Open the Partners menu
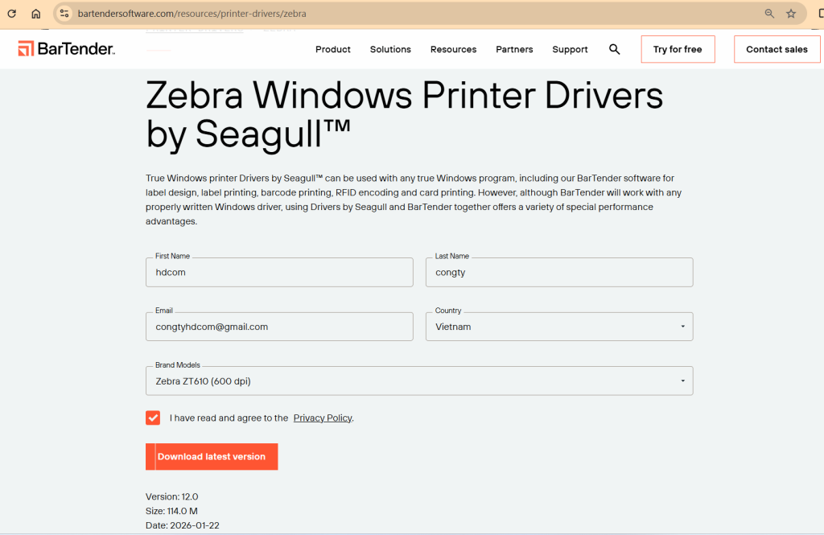 [x=514, y=49]
